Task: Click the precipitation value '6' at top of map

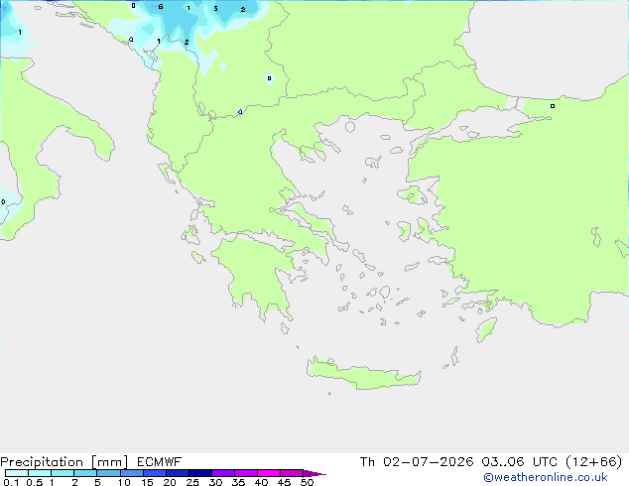Action: (161, 6)
